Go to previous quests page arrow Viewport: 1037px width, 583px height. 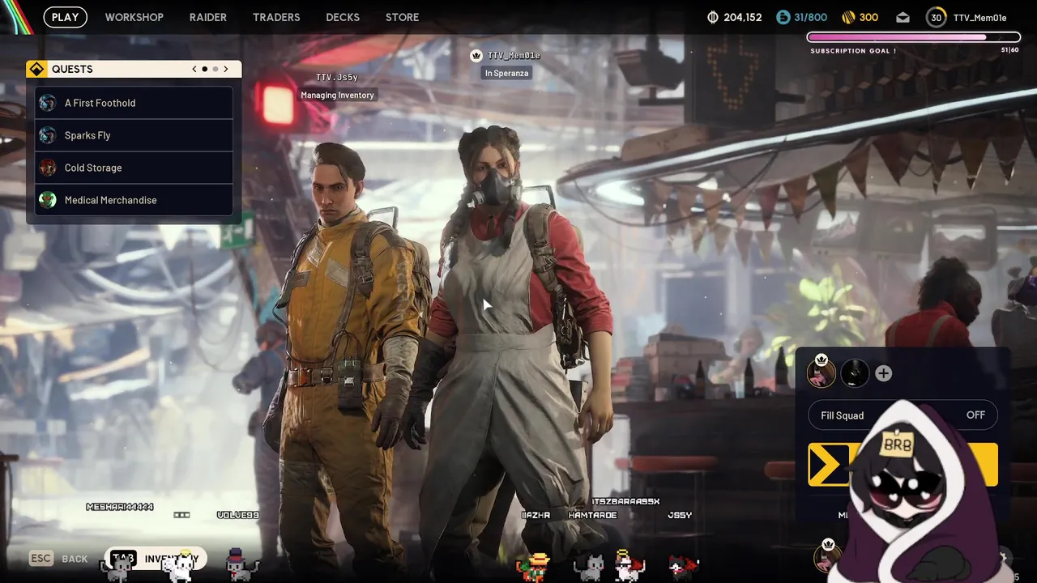pos(194,69)
